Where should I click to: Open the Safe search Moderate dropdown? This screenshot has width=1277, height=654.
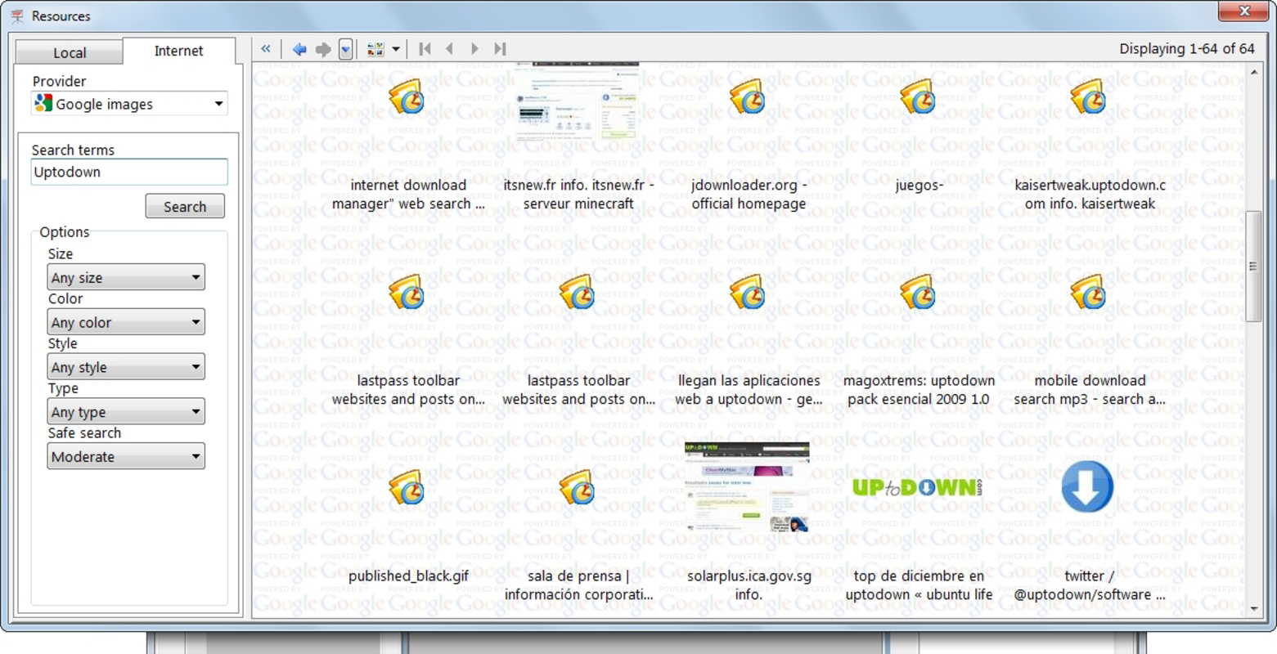click(x=126, y=456)
